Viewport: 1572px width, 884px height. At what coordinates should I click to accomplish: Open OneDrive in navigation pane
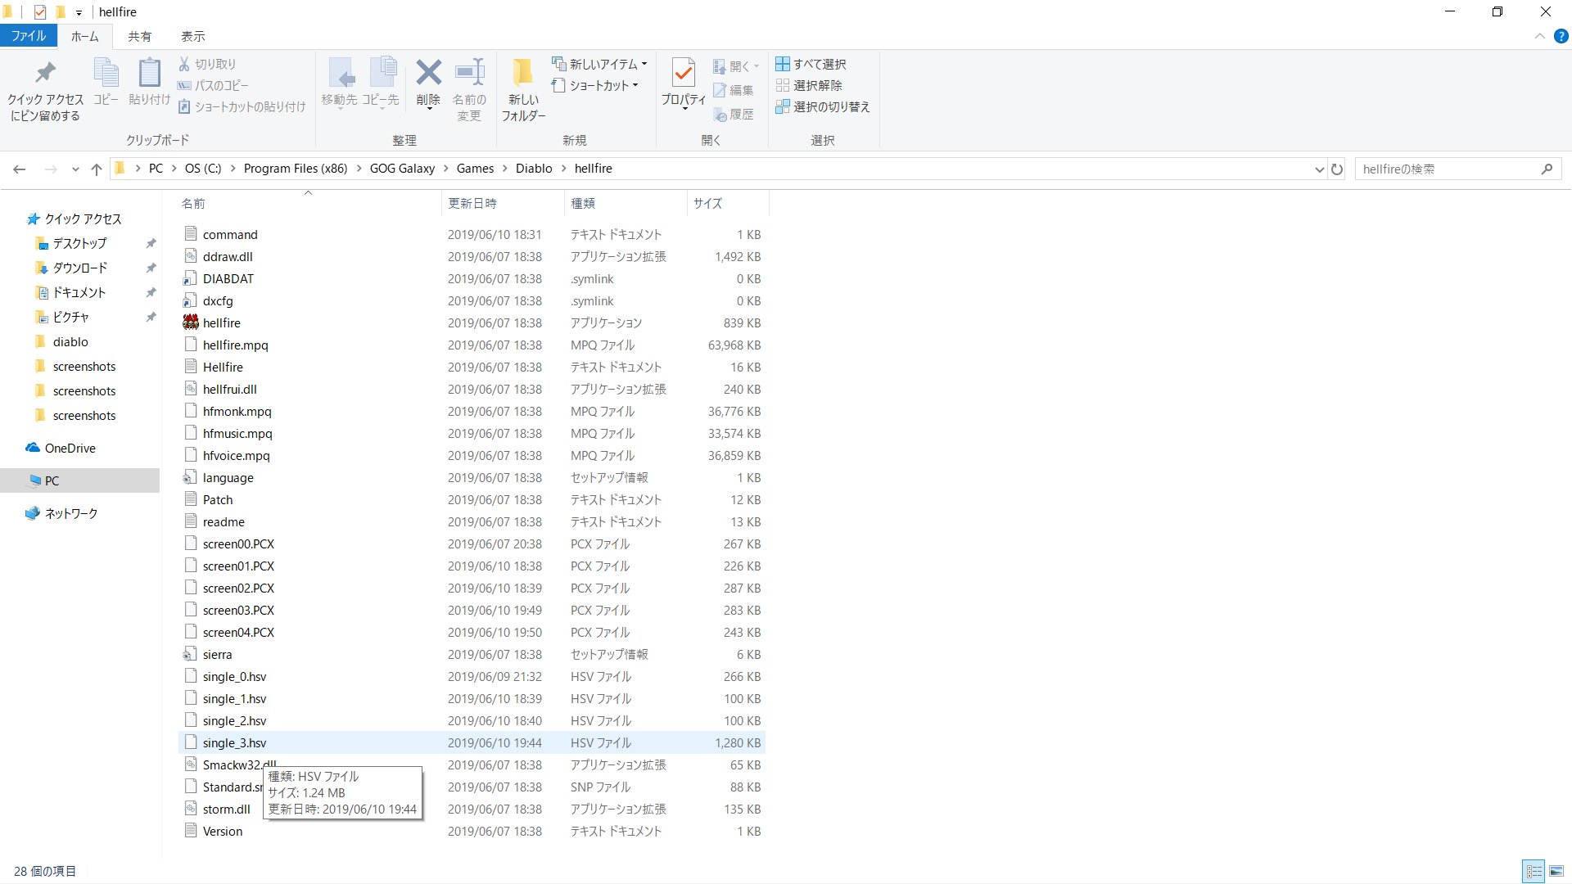click(70, 449)
